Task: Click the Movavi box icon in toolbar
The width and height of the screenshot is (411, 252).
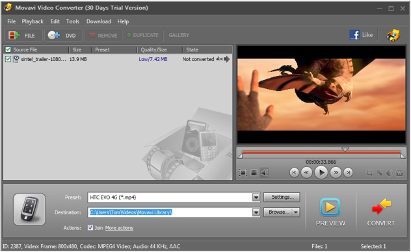Action: click(393, 35)
